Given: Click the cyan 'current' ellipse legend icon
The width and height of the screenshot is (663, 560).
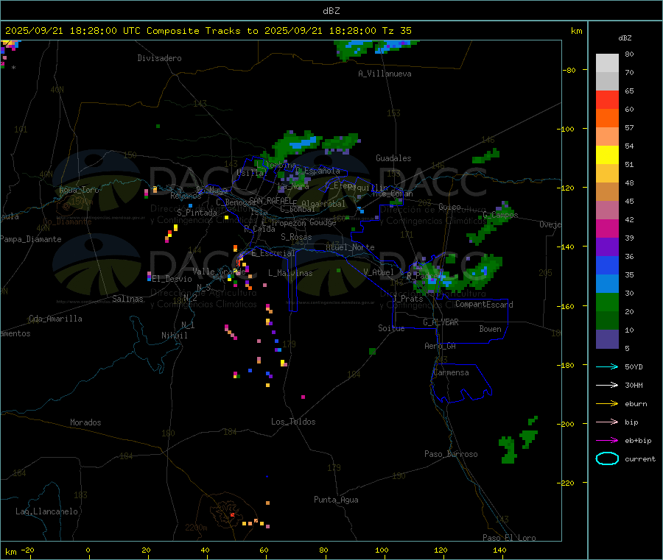Looking at the screenshot, I should pyautogui.click(x=607, y=458).
